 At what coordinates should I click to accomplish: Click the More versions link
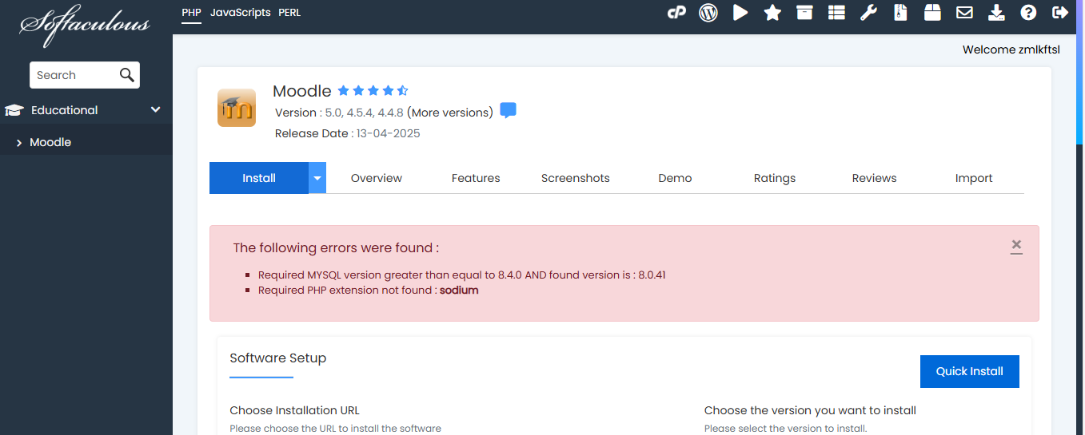pos(450,113)
